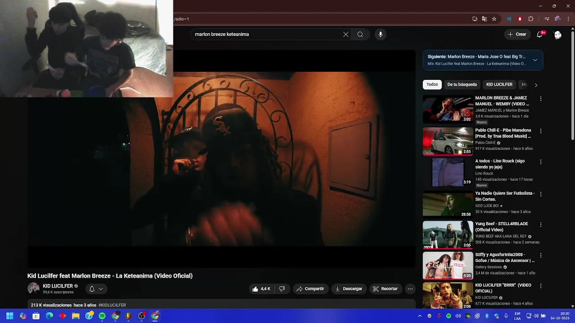Click Pablo Chill-E channel name
The height and width of the screenshot is (323, 575).
(485, 143)
